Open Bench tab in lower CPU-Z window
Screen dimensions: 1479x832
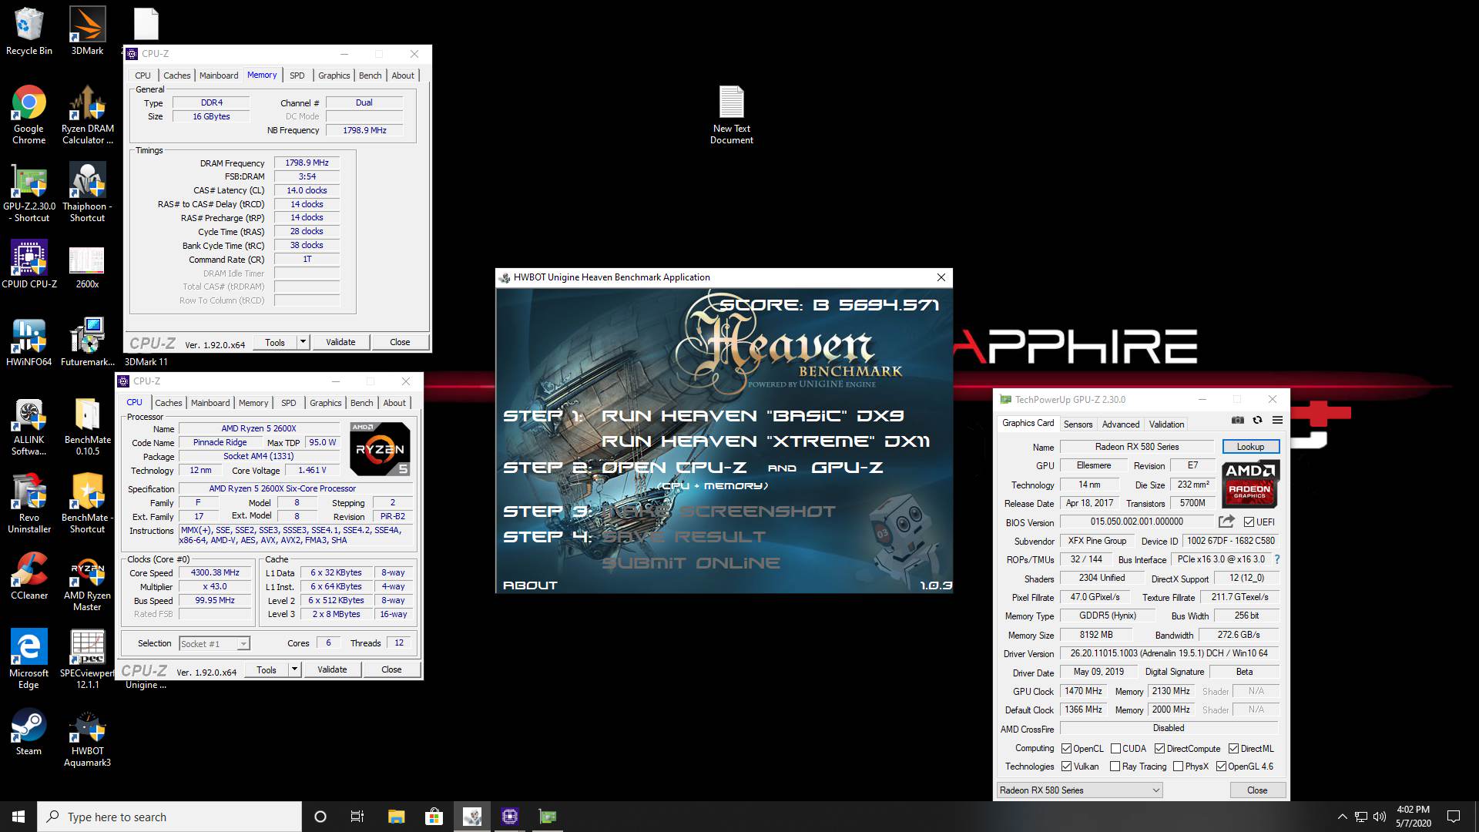click(x=362, y=403)
